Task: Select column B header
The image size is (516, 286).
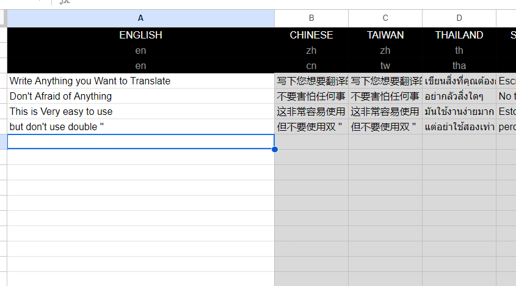Action: click(x=311, y=18)
